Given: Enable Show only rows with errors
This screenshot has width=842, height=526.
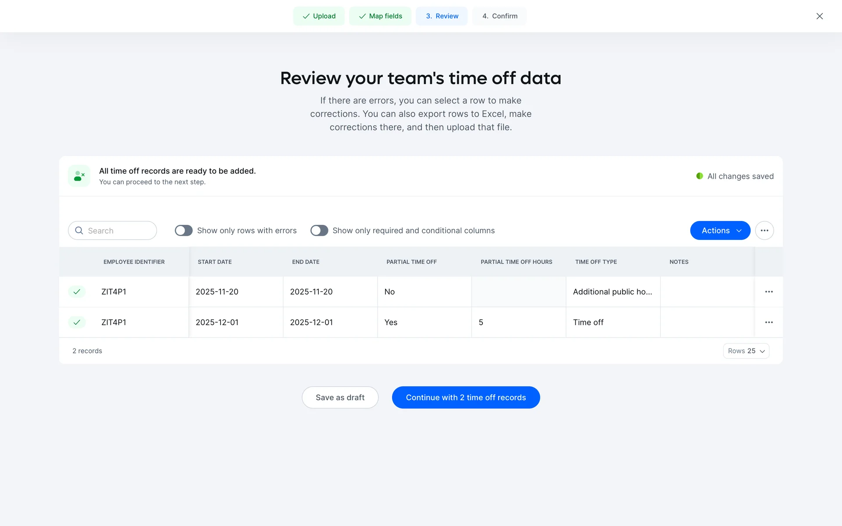Looking at the screenshot, I should (184, 231).
